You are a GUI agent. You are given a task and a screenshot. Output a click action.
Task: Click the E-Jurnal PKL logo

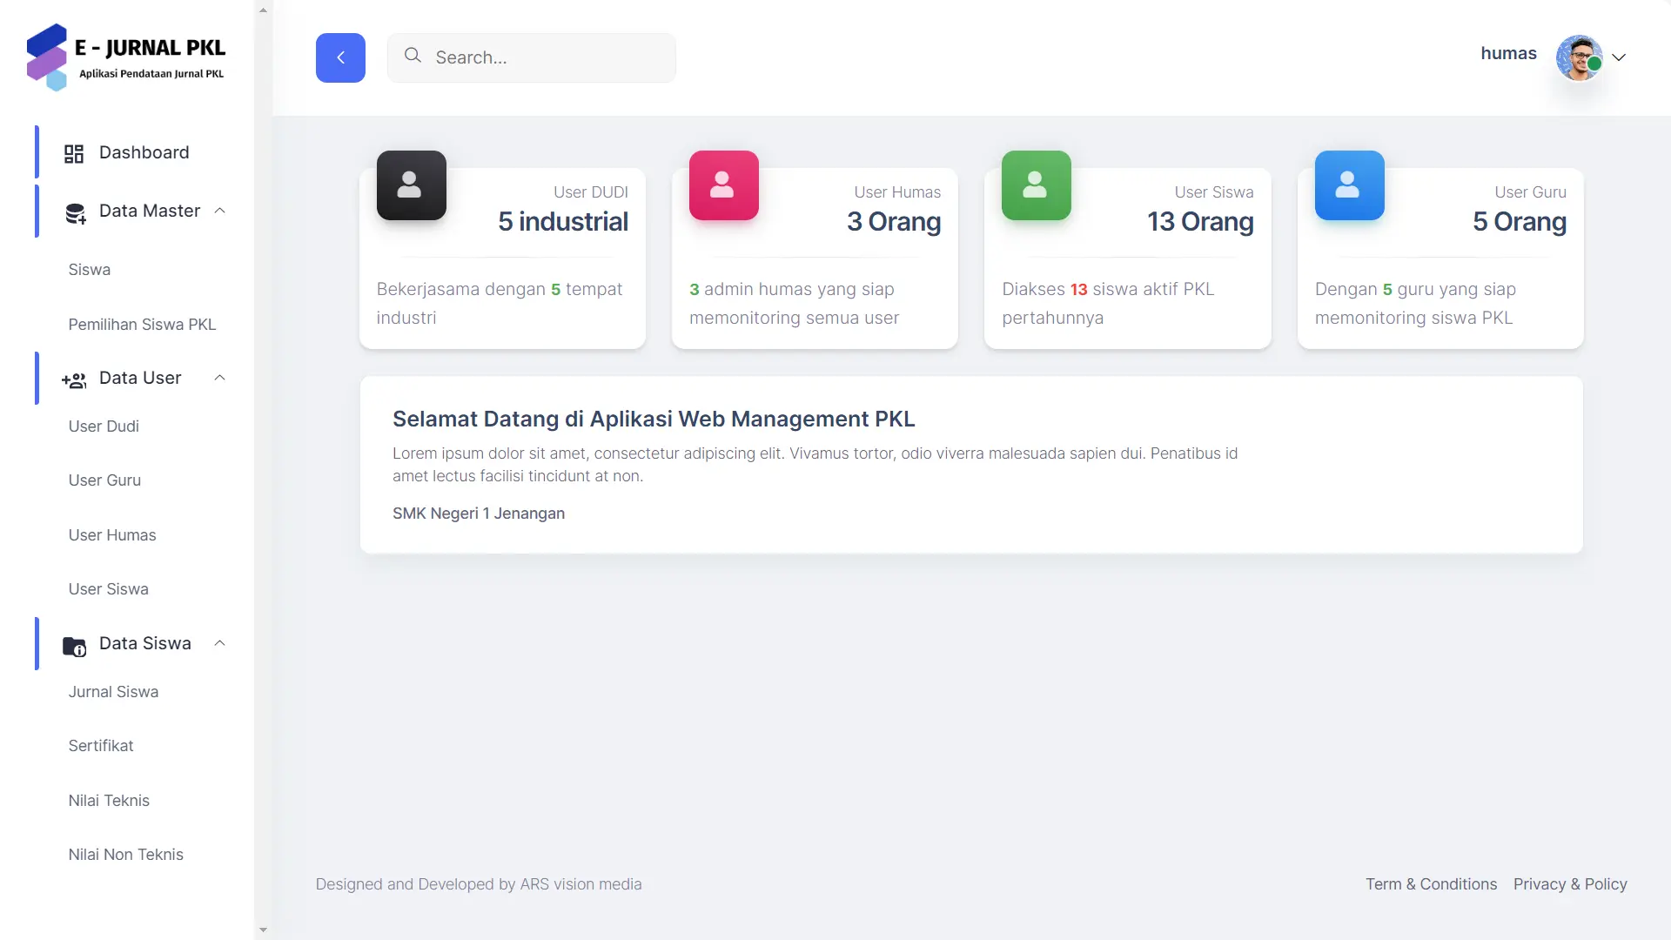point(126,57)
